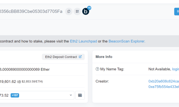Click the >107 token count badge
179x107 pixels.
[x=15, y=95]
